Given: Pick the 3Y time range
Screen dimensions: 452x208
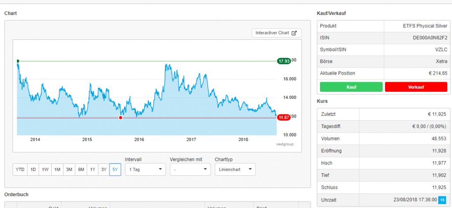Looking at the screenshot, I should coord(103,170).
